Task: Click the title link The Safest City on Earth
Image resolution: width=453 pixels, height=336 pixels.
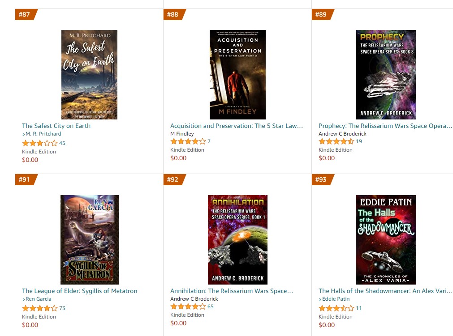Action: click(x=56, y=126)
